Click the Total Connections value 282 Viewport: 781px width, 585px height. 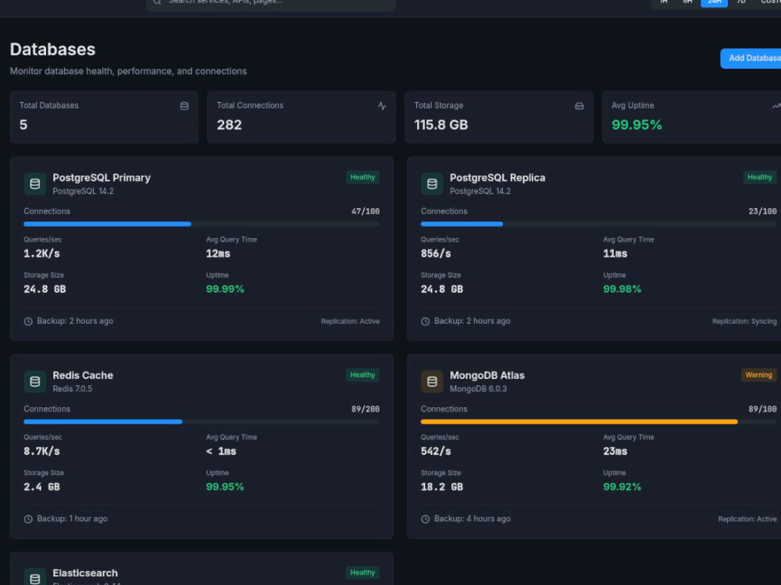229,125
